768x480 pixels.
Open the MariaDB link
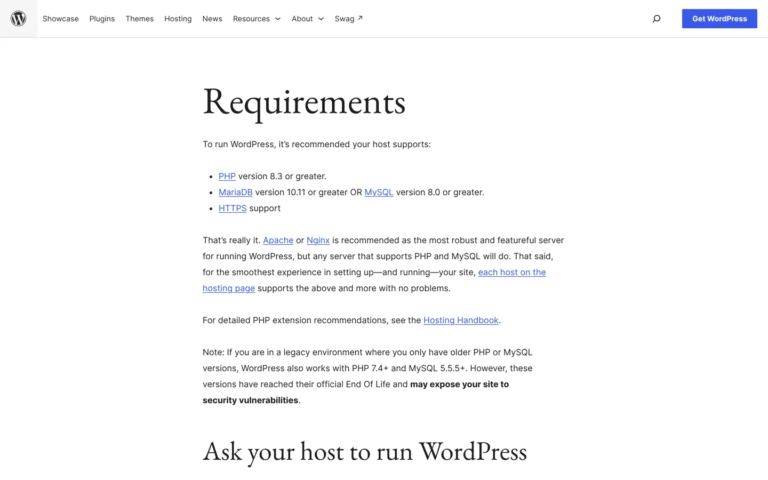click(x=236, y=192)
